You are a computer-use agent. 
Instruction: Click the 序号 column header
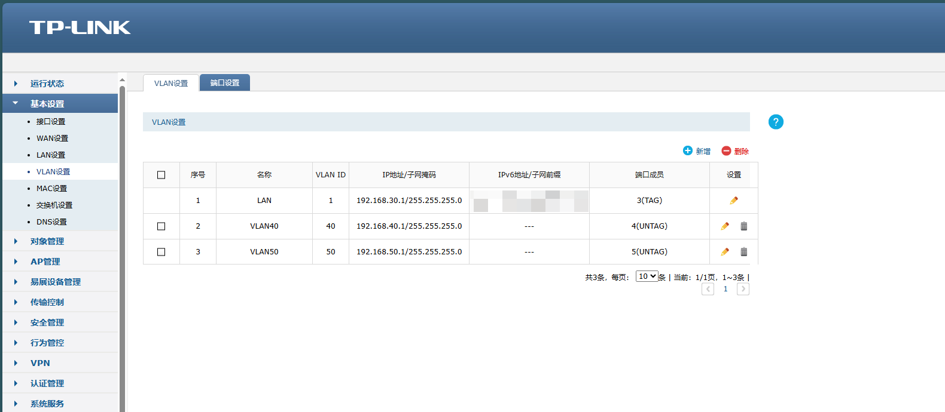click(x=198, y=175)
